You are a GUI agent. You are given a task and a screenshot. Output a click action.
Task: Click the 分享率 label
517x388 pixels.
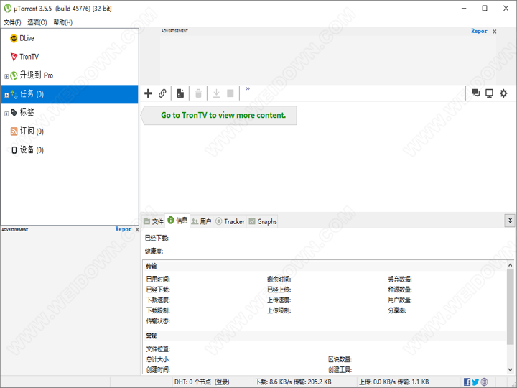[x=397, y=310]
